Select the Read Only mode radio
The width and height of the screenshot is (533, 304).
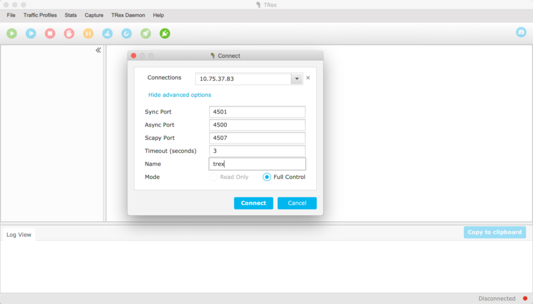point(213,177)
